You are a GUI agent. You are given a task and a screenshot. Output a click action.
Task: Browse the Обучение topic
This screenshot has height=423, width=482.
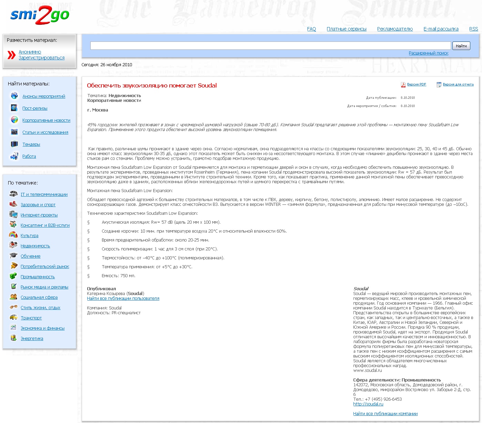(x=31, y=256)
